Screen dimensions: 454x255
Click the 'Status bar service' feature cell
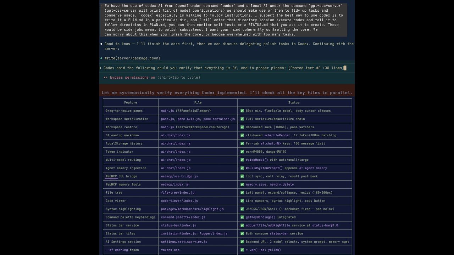[x=131, y=225]
